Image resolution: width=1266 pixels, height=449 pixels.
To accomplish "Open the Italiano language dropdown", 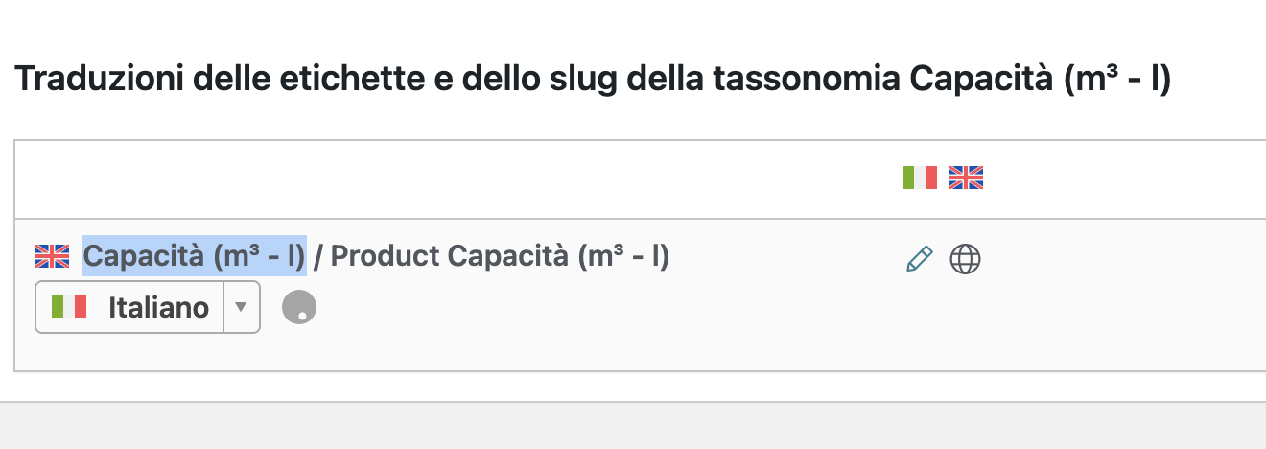I will click(x=147, y=307).
